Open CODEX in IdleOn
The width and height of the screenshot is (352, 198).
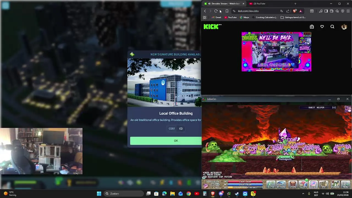[x=313, y=185]
